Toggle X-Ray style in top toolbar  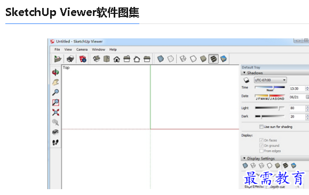[161, 59]
